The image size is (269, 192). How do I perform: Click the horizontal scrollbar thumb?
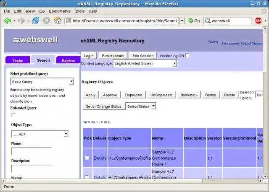click(x=104, y=181)
